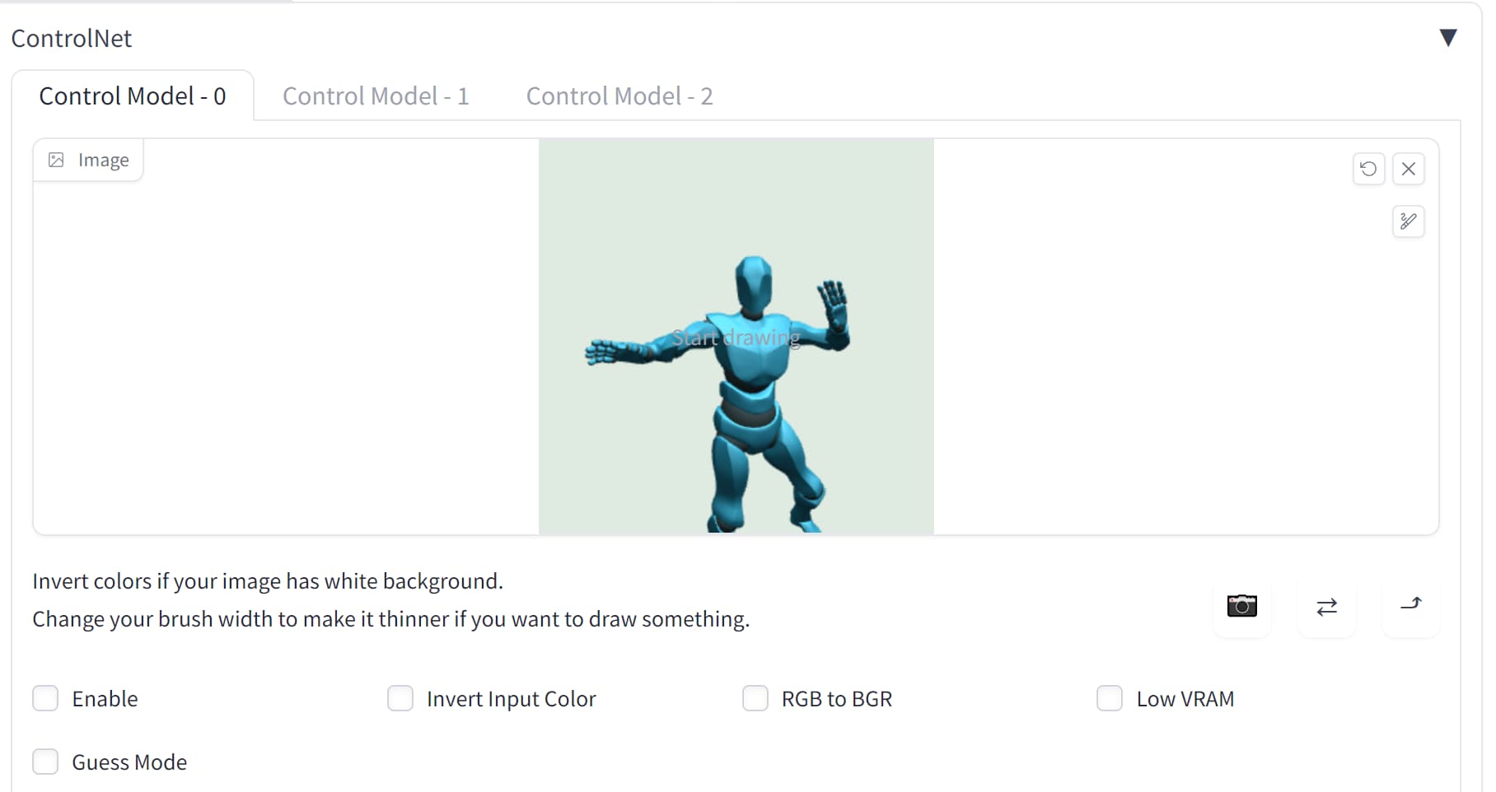Click the curved up-right arrow icon
Screen dimensions: 1496x792
point(1411,605)
